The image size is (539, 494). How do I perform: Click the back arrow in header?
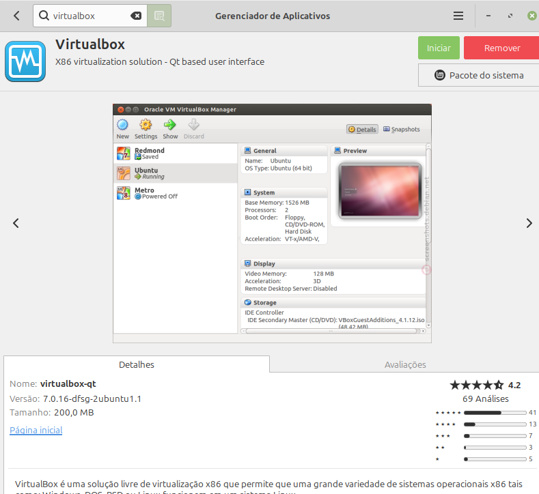click(x=16, y=16)
